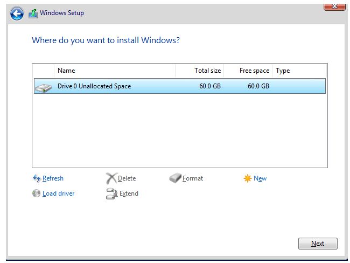Click the 60.0 GB free space value
This screenshot has height=263, width=350.
[x=258, y=86]
